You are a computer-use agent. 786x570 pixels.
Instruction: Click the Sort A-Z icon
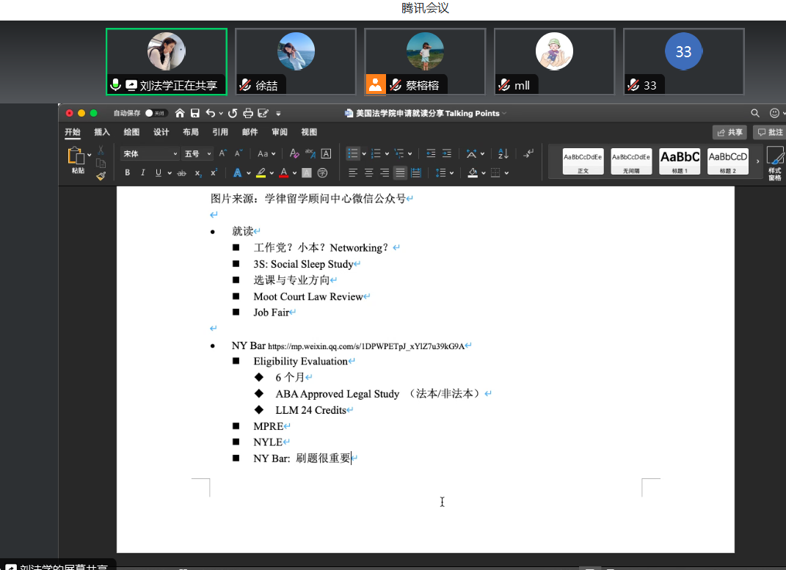coord(503,153)
